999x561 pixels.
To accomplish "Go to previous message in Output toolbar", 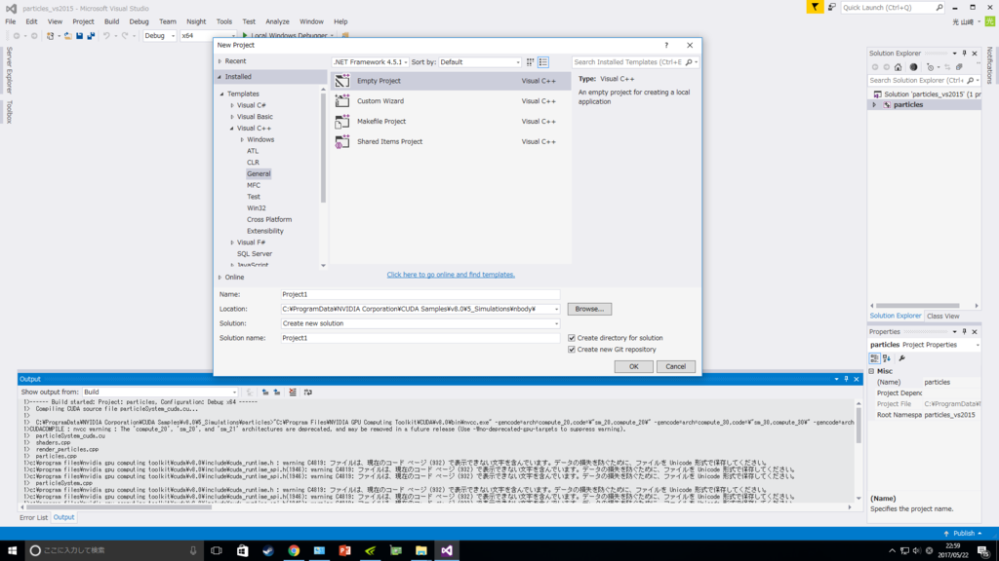I will (x=265, y=393).
